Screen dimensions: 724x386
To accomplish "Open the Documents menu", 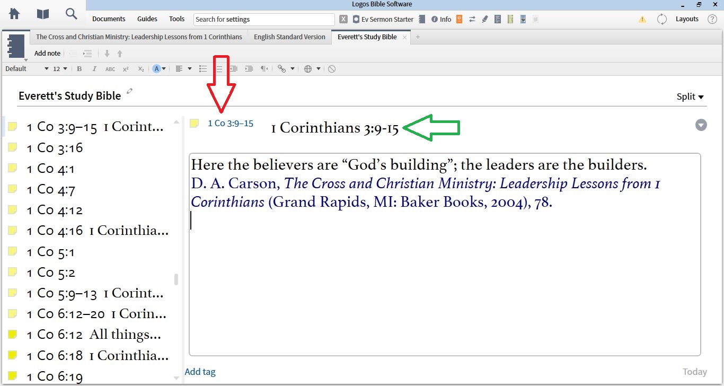I will tap(109, 19).
